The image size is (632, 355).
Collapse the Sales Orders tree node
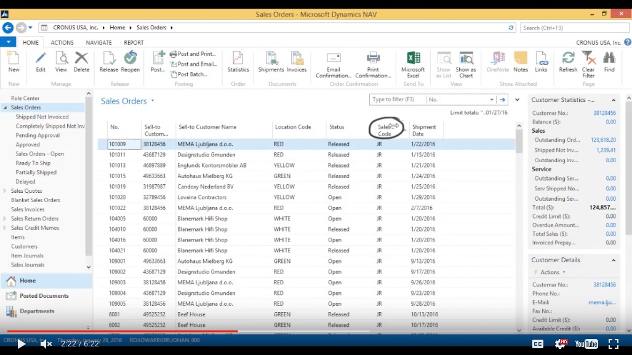[x=6, y=107]
